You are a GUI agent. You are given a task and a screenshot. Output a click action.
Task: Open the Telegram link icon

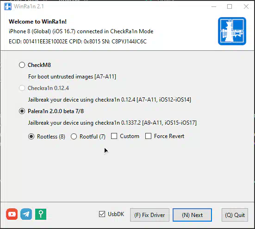(x=26, y=214)
